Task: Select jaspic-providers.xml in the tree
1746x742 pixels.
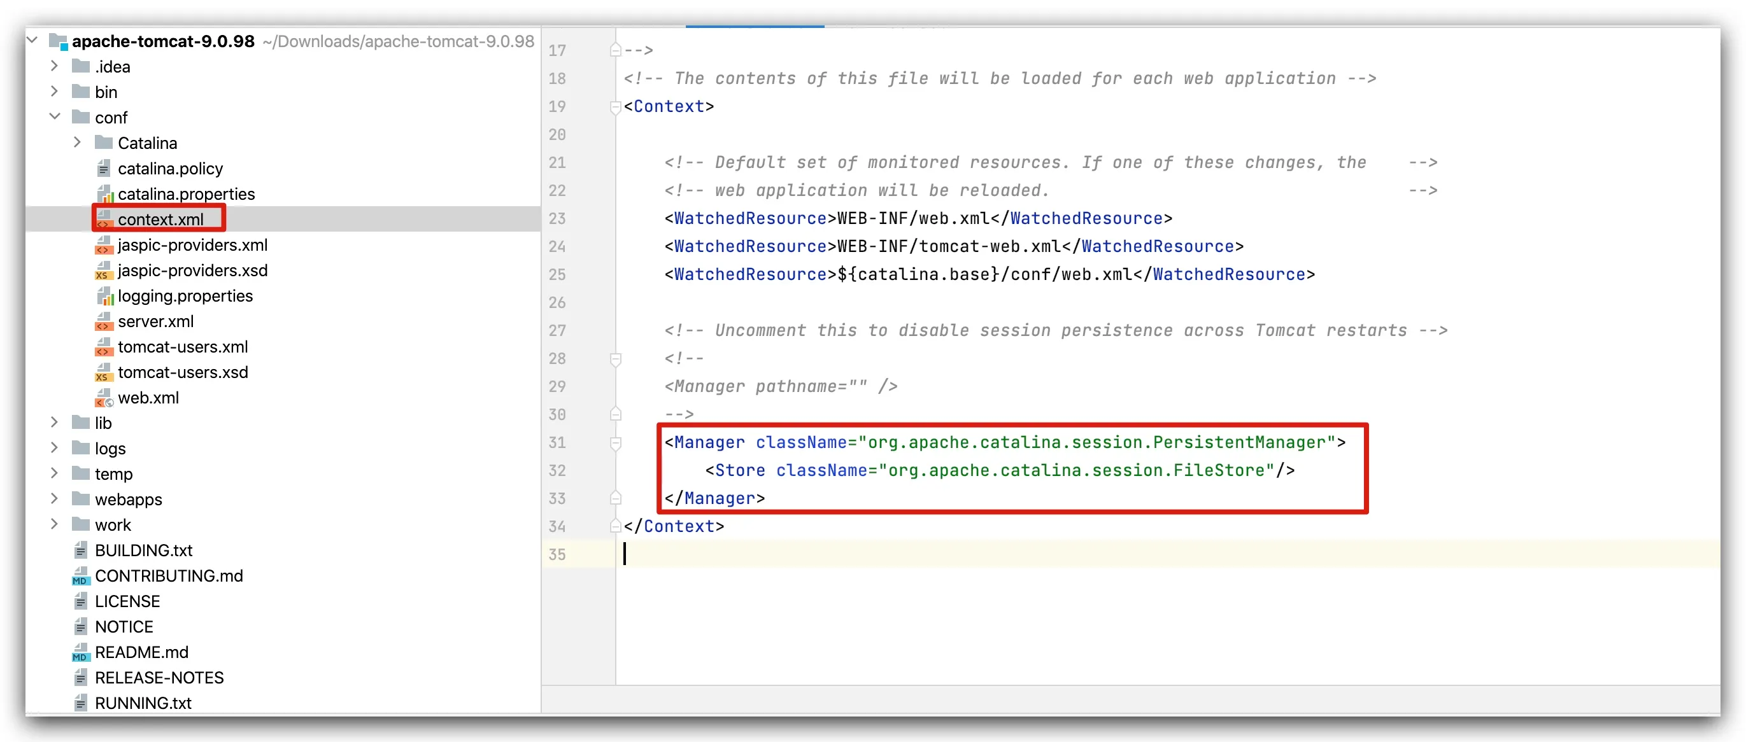Action: click(192, 244)
